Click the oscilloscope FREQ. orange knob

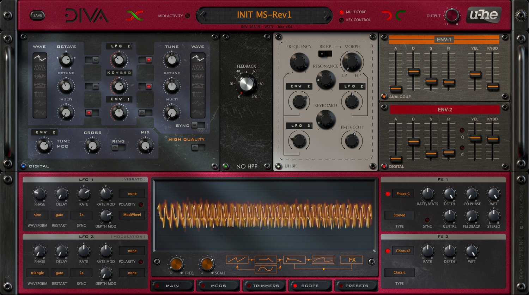coord(176,264)
